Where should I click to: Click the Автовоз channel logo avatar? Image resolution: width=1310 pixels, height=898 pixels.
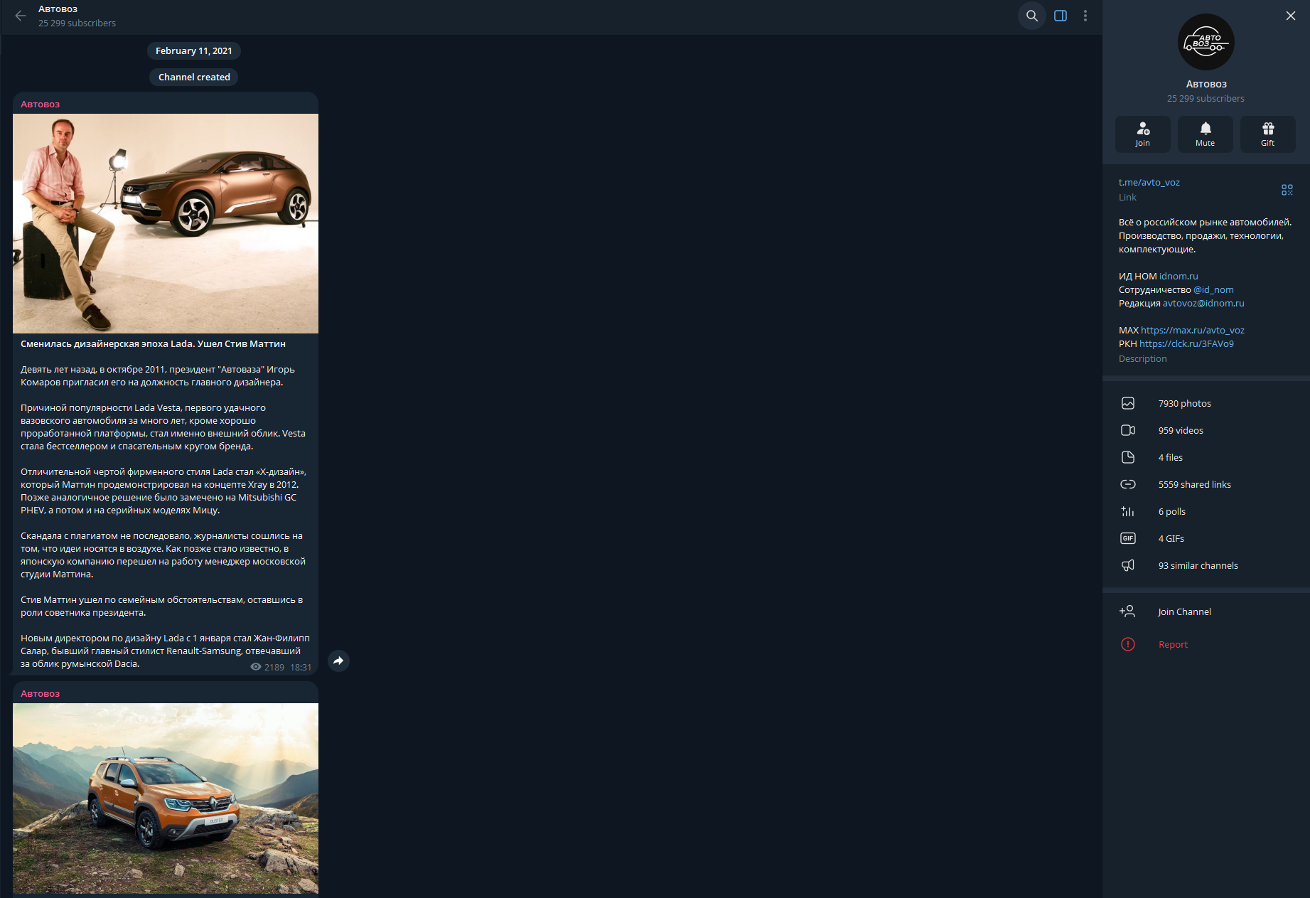[1206, 42]
